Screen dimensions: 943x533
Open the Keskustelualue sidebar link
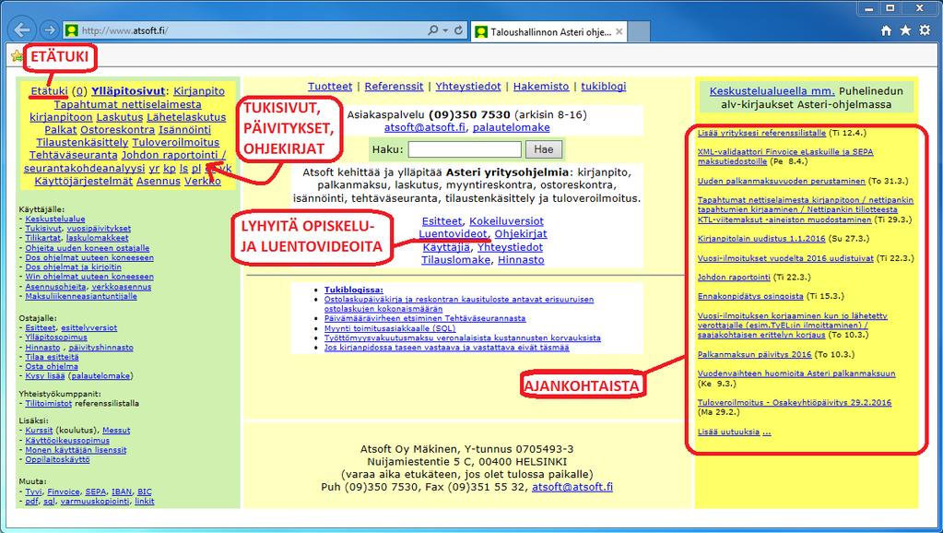(55, 219)
